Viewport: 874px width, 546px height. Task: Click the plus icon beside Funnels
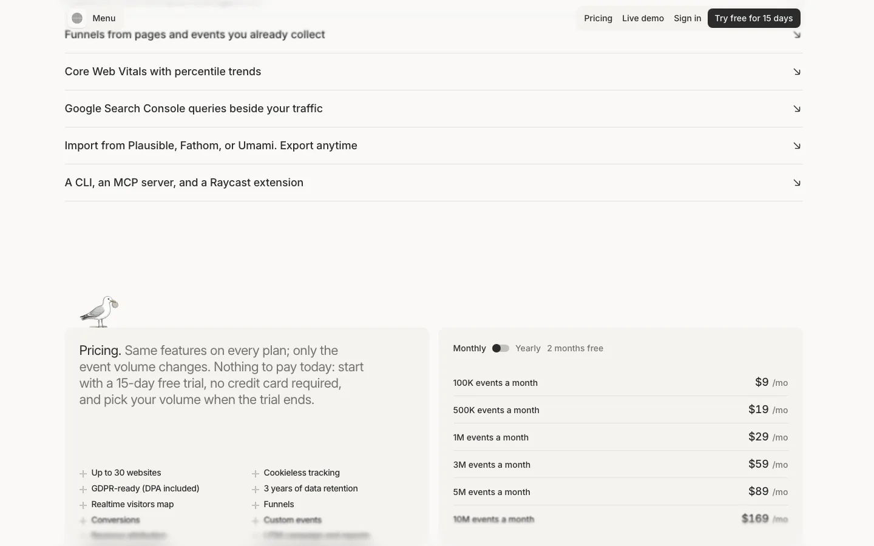(256, 505)
